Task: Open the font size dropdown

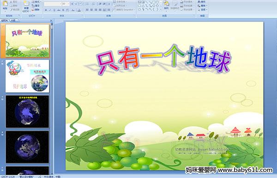Action: click(x=66, y=4)
